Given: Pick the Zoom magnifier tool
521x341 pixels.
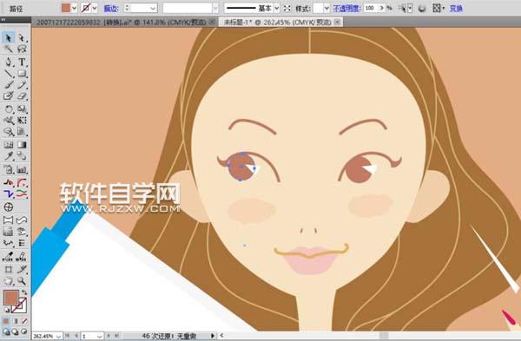Looking at the screenshot, I should tap(22, 281).
